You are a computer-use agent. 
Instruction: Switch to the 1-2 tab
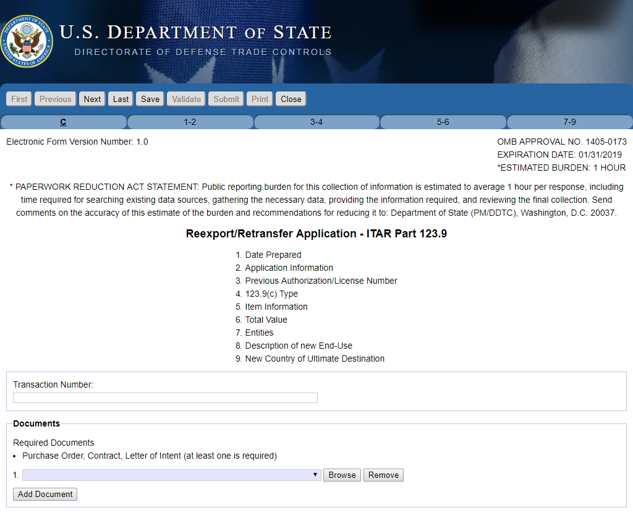(x=190, y=122)
